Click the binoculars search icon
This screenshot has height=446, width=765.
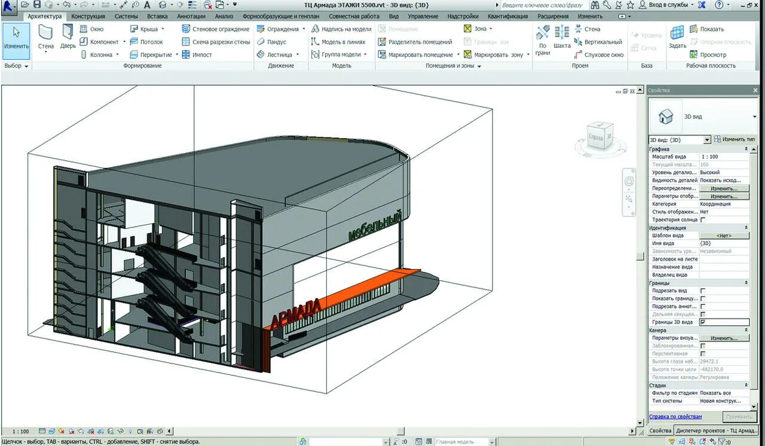595,5
